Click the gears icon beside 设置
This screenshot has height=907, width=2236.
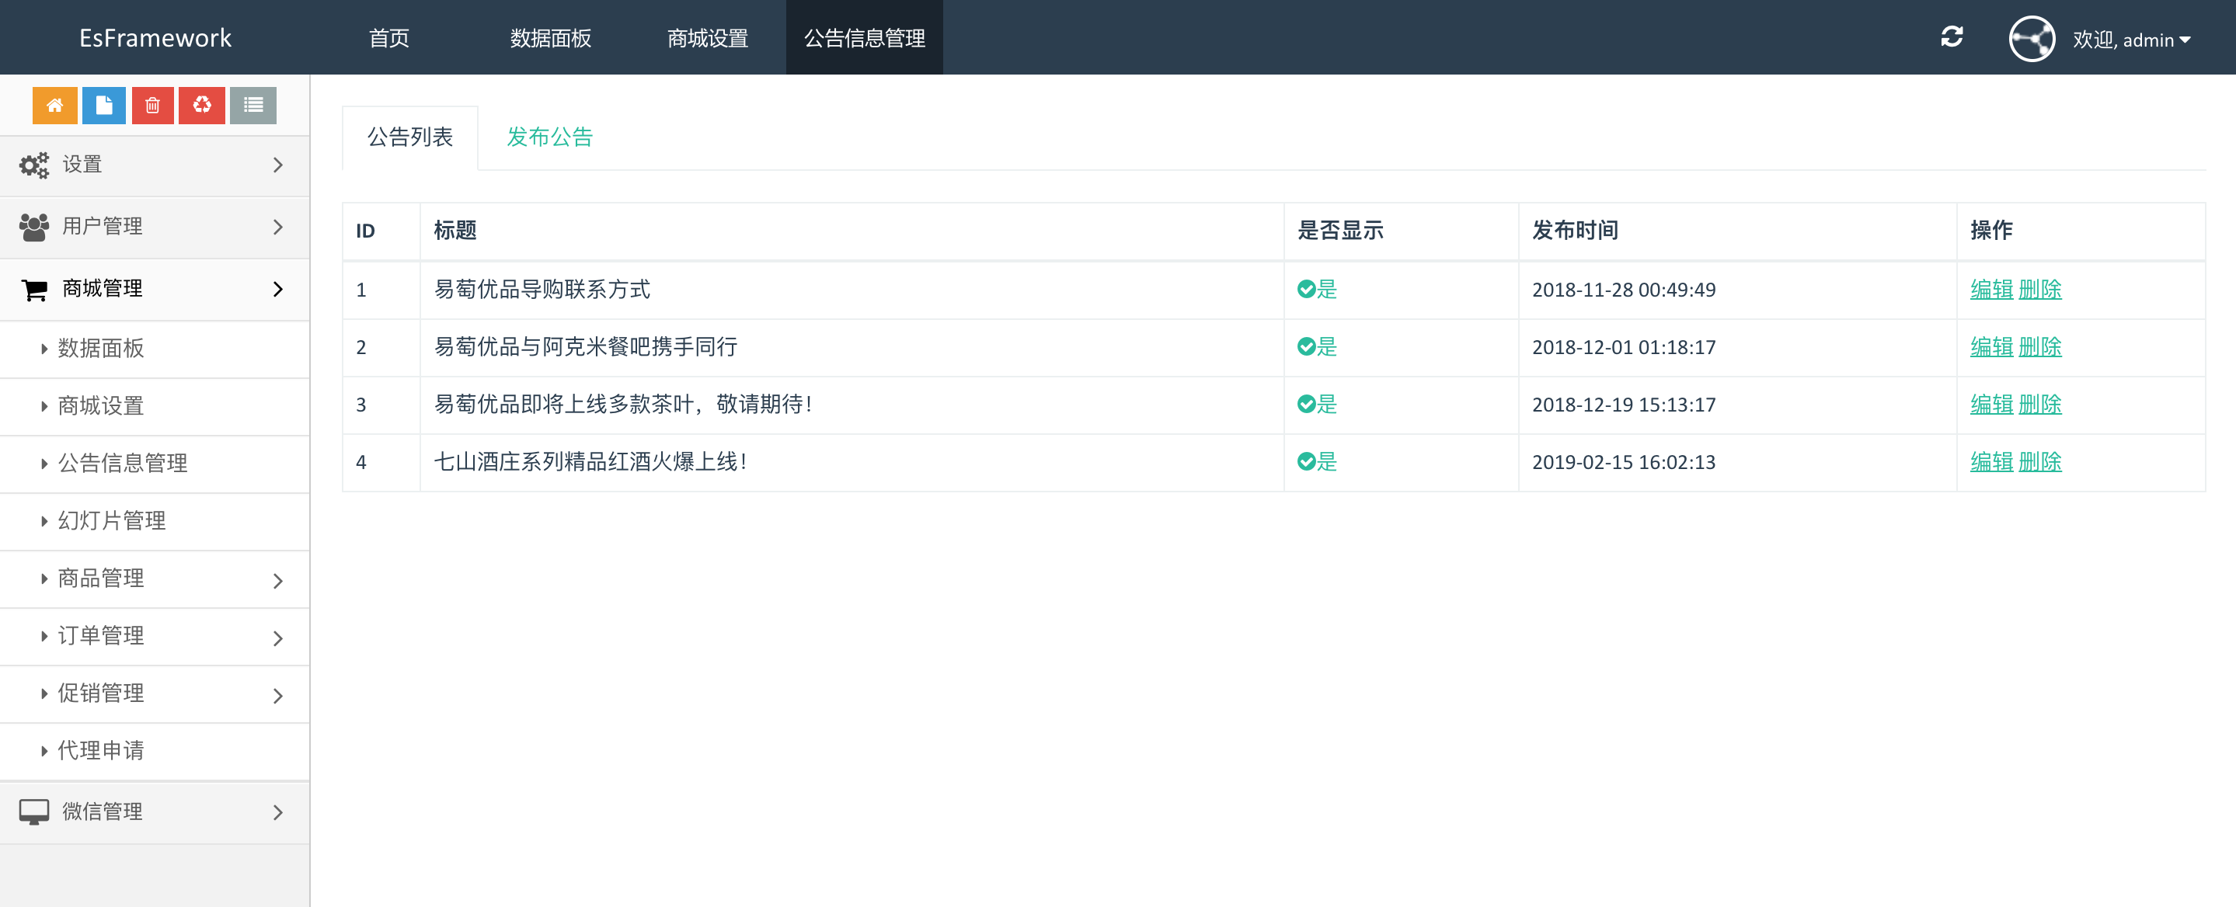pos(35,165)
